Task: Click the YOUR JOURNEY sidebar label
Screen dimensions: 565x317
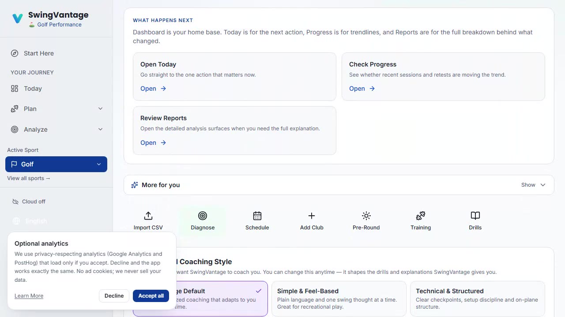Action: pos(32,72)
